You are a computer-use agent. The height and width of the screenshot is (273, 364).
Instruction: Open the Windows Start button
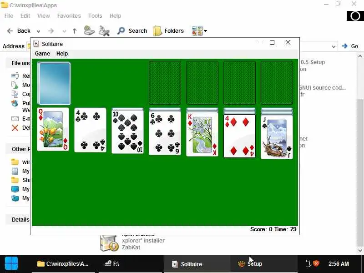(11, 264)
